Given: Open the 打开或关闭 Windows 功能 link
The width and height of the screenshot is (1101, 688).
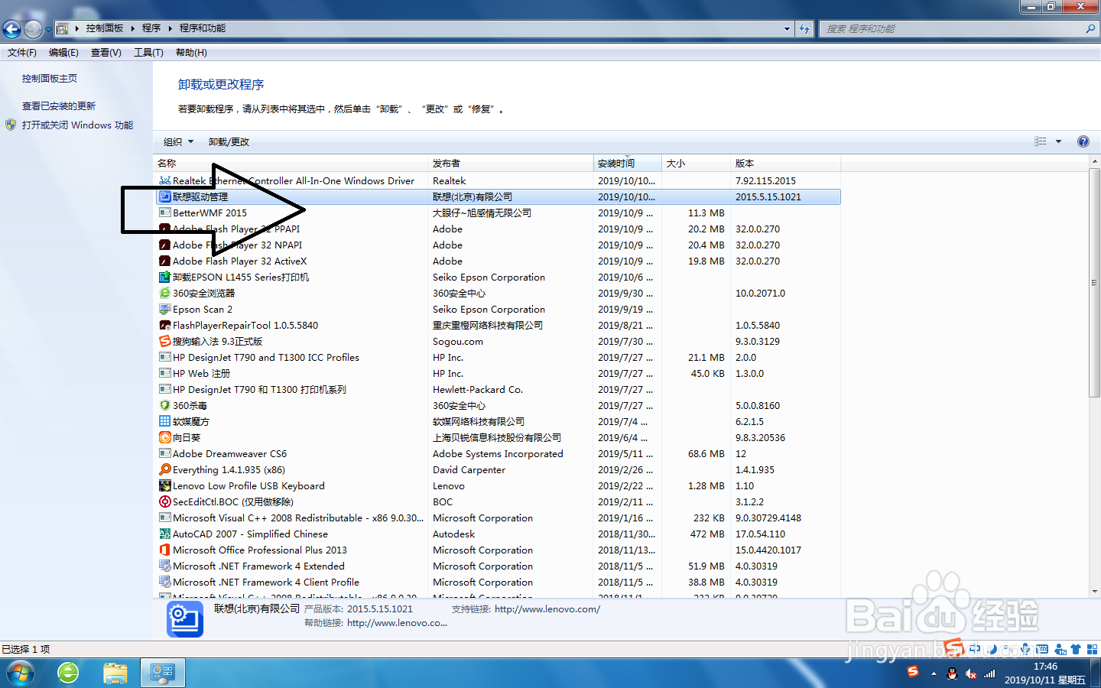Looking at the screenshot, I should click(75, 125).
